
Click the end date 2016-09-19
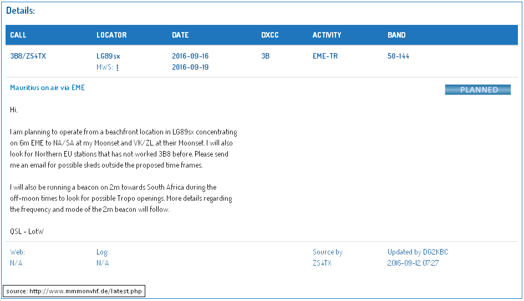[190, 68]
